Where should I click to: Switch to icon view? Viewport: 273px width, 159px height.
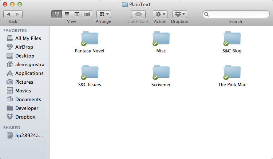point(57,14)
